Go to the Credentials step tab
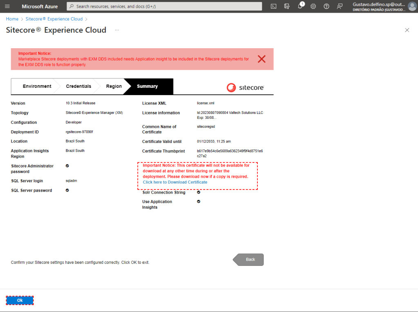Viewport: 418px width, 312px height. click(x=78, y=86)
